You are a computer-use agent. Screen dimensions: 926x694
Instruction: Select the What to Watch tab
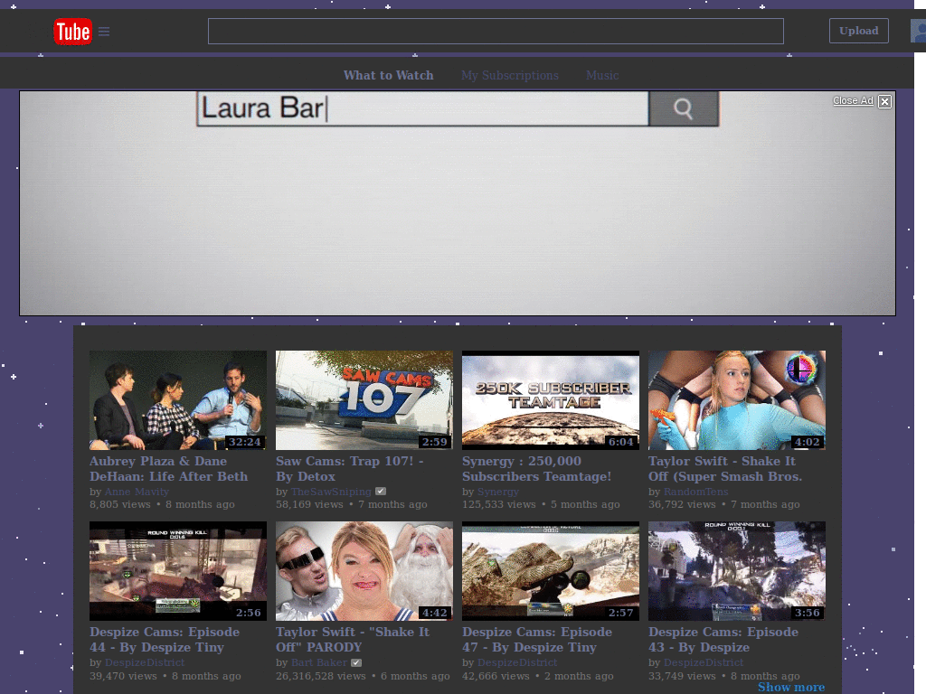[389, 76]
